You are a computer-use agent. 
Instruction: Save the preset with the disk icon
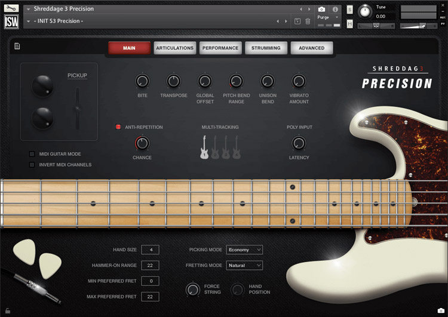click(297, 21)
